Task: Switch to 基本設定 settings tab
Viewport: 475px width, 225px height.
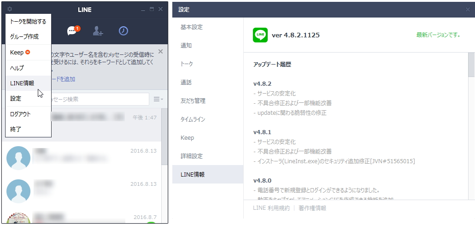Action: coord(208,27)
